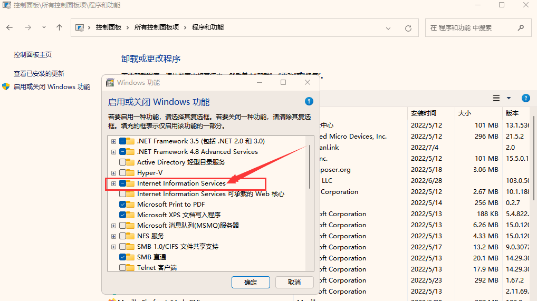Viewport: 537px width, 301px height.
Task: Click folder icon of SMB 直通
Action: [x=130, y=257]
